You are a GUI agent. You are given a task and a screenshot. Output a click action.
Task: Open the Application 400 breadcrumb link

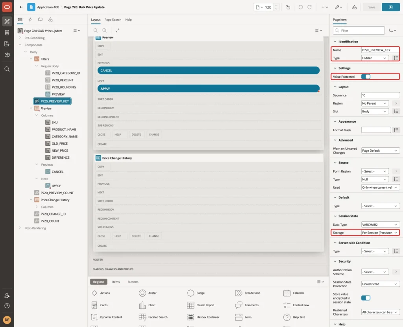tap(48, 7)
